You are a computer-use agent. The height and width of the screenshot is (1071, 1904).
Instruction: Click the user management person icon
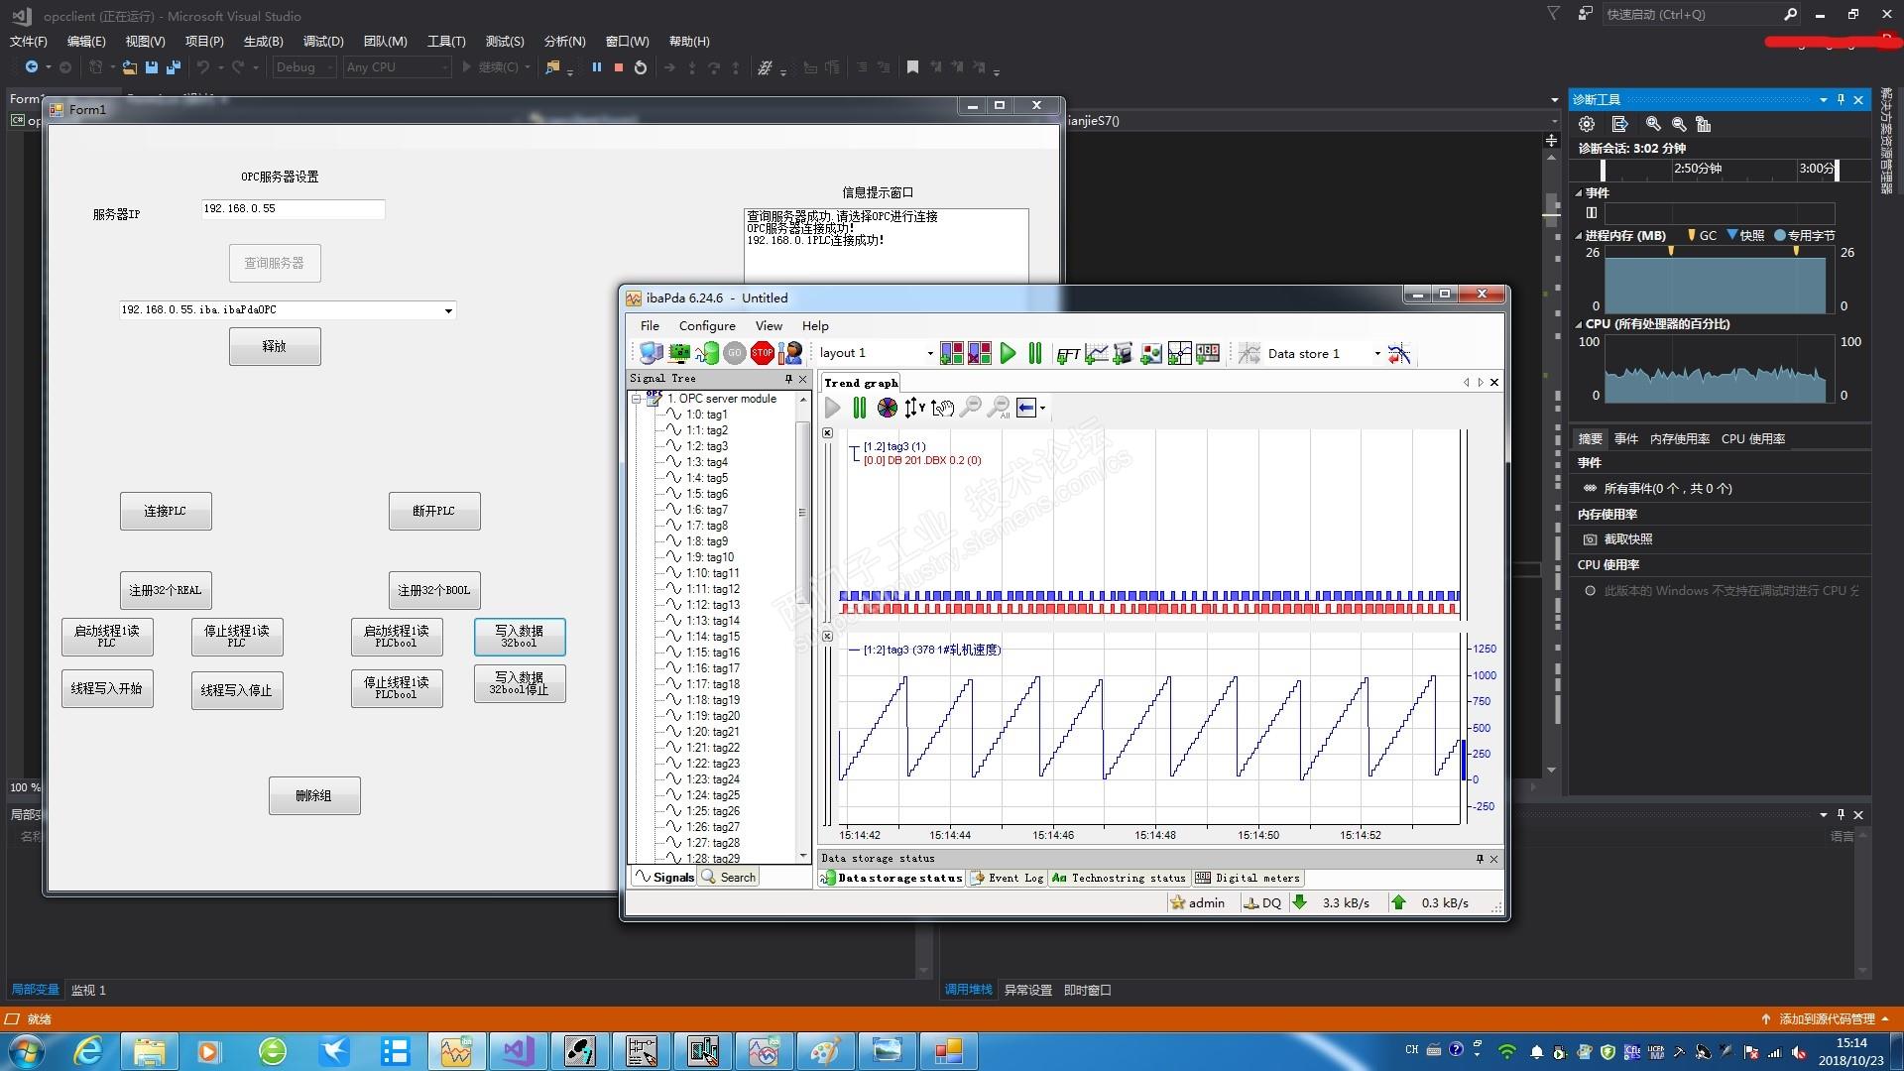790,353
